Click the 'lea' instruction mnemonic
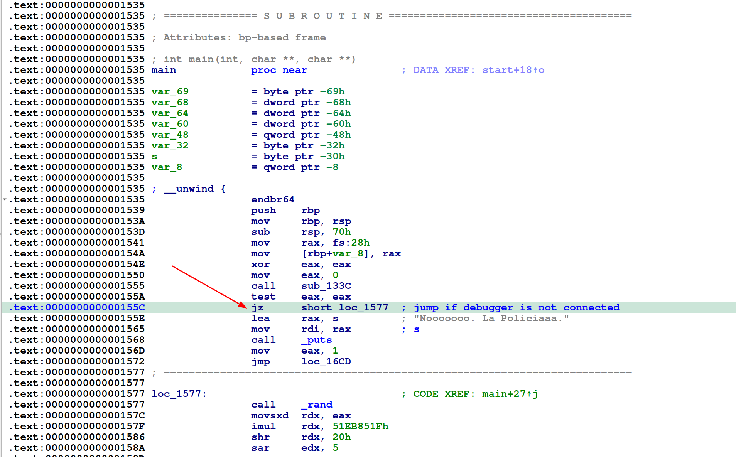The image size is (736, 457). 260,318
